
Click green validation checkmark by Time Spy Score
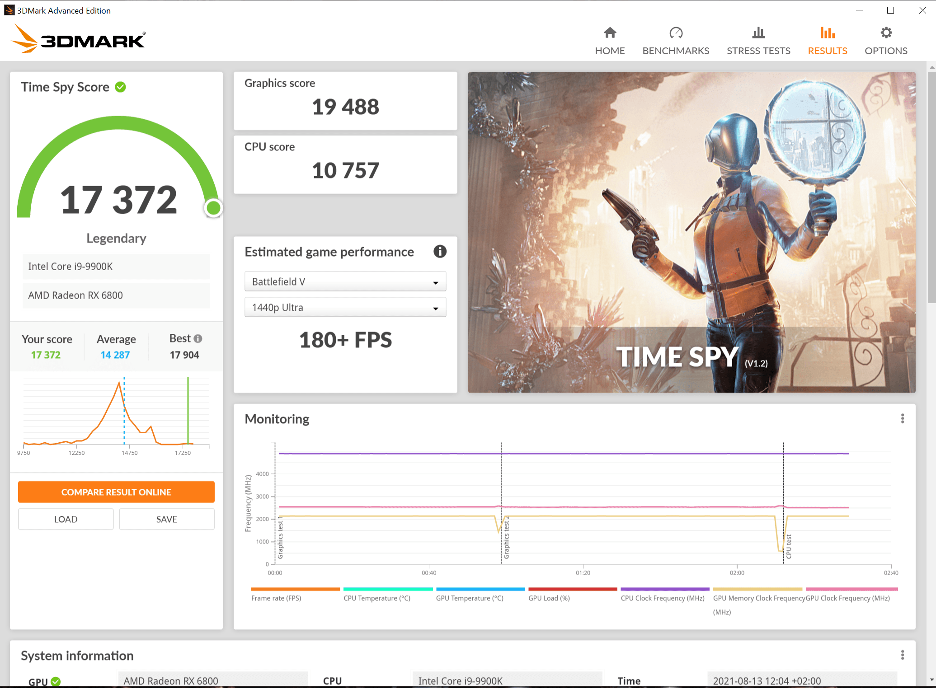tap(120, 87)
